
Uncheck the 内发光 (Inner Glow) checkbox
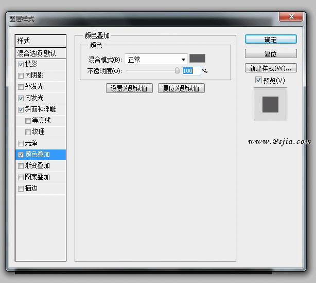pos(21,98)
